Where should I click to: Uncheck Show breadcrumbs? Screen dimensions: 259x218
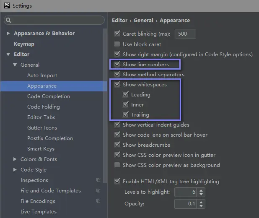(117, 145)
